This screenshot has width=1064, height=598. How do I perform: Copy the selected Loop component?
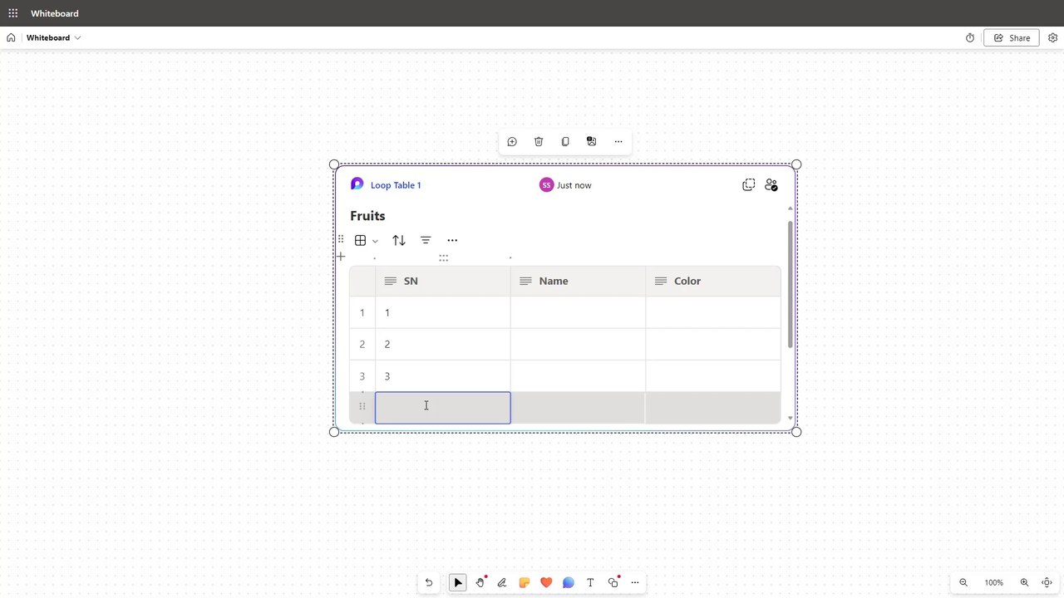[x=565, y=142]
